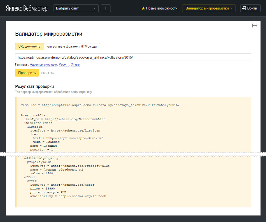Click the URL input field
The image size is (266, 222).
pyautogui.click(x=133, y=57)
